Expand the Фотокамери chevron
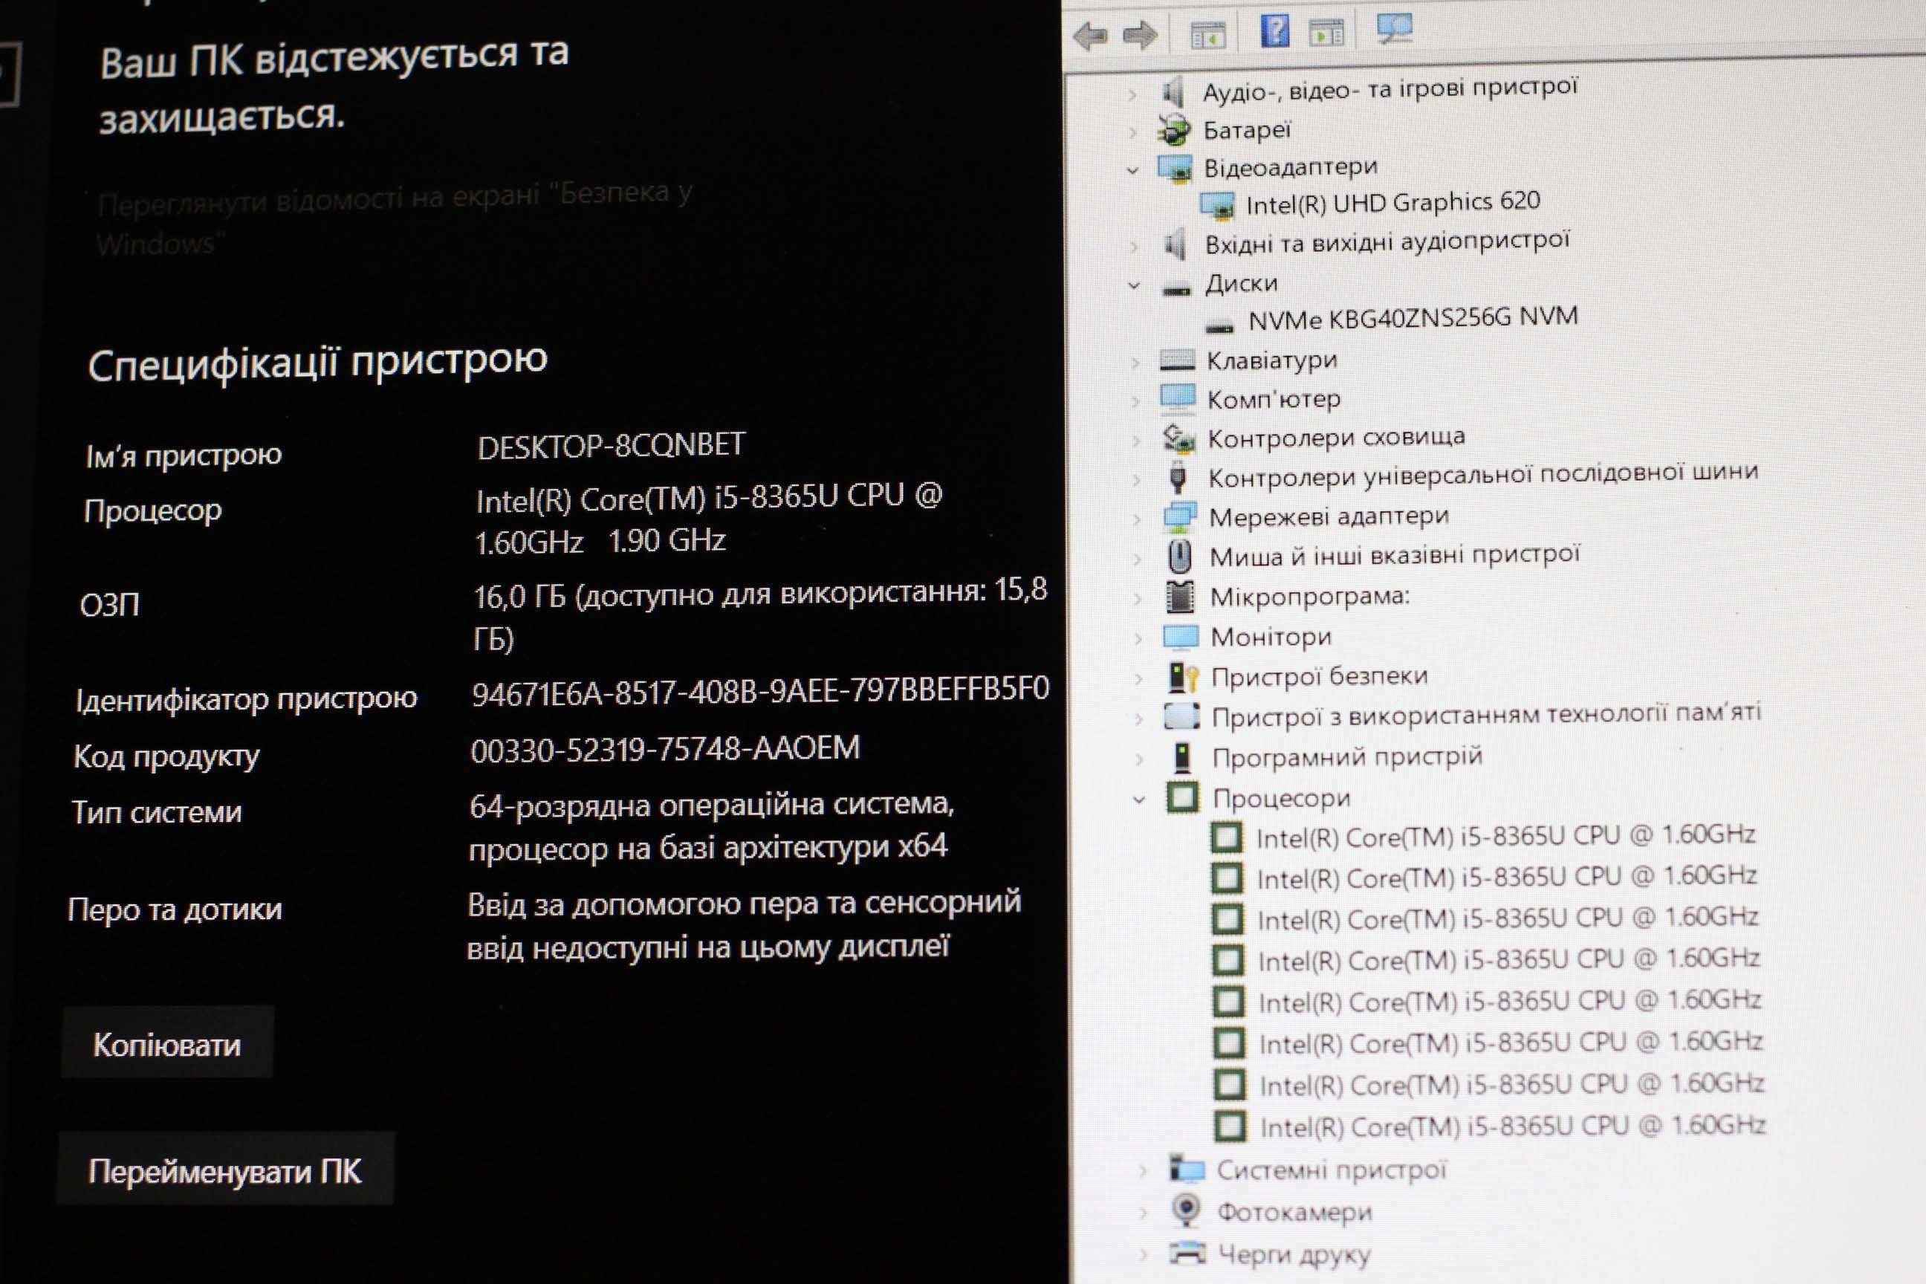Viewport: 1926px width, 1284px height. pyautogui.click(x=1143, y=1213)
